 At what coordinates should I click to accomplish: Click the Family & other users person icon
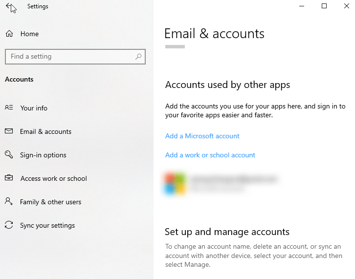pyautogui.click(x=9, y=202)
